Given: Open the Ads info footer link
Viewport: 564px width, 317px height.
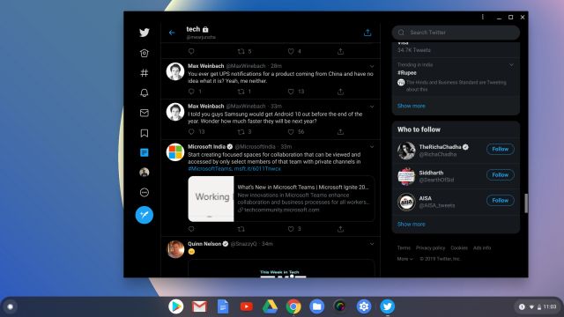Looking at the screenshot, I should tap(482, 248).
